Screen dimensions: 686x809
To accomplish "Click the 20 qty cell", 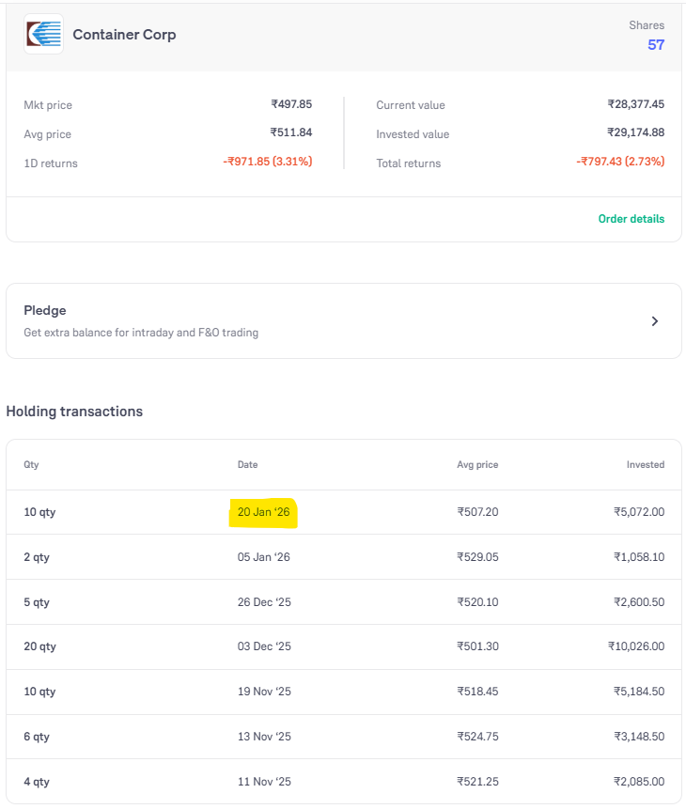I will click(x=39, y=646).
